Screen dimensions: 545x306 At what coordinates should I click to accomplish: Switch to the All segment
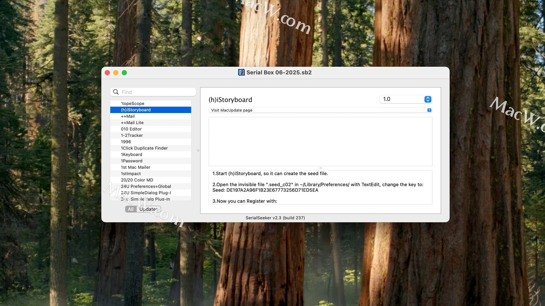point(131,209)
